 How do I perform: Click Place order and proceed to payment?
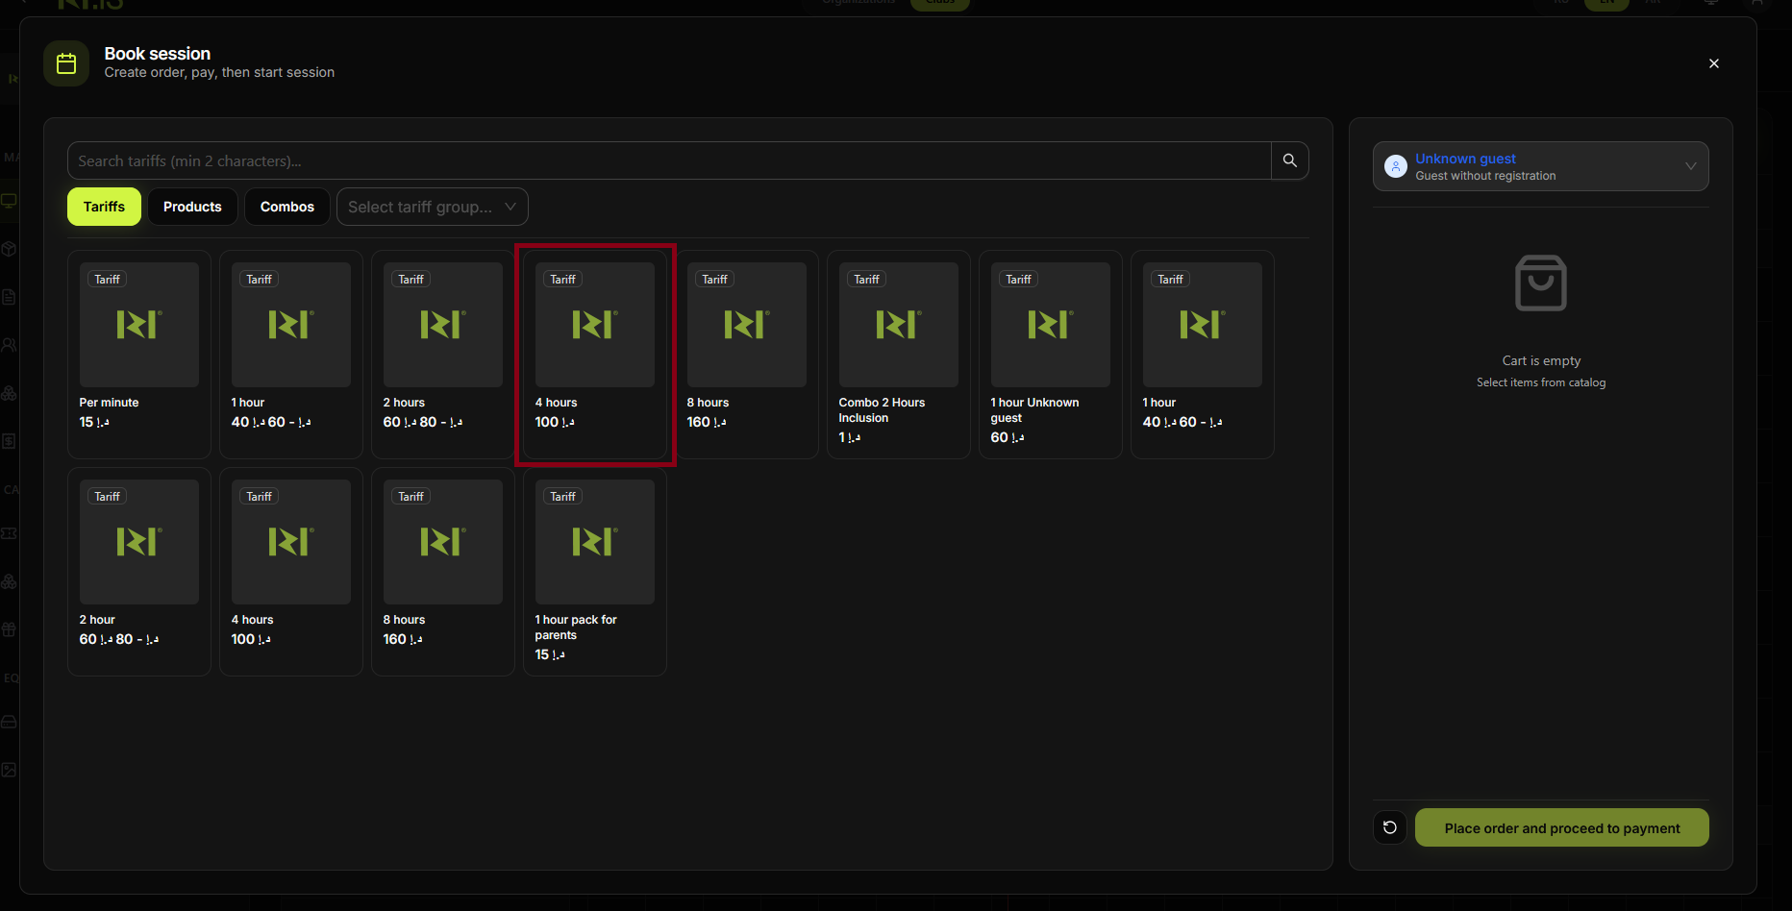tap(1561, 827)
